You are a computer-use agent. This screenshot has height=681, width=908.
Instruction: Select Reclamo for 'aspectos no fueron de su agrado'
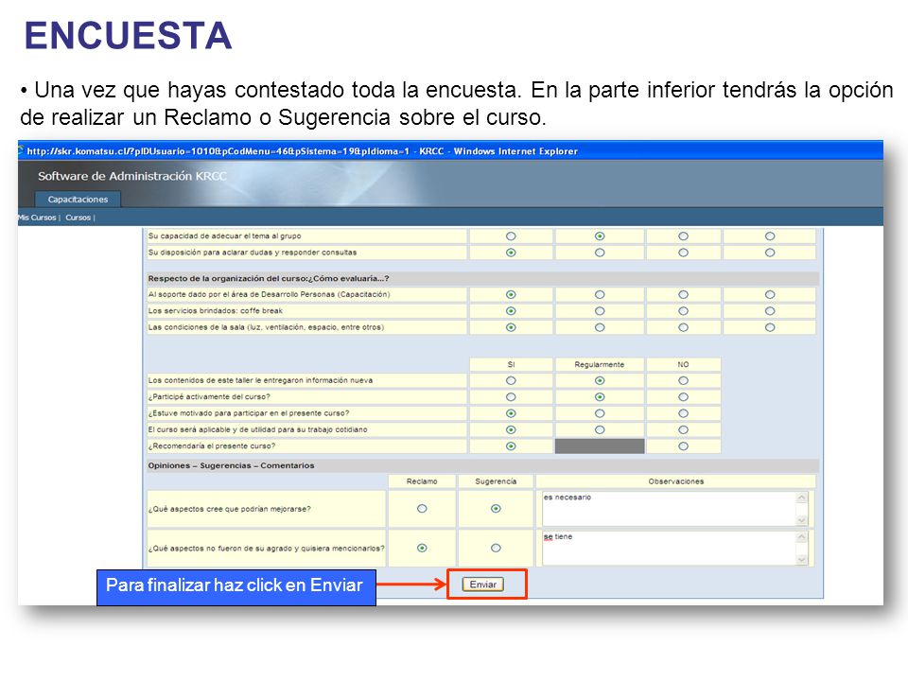coord(422,548)
